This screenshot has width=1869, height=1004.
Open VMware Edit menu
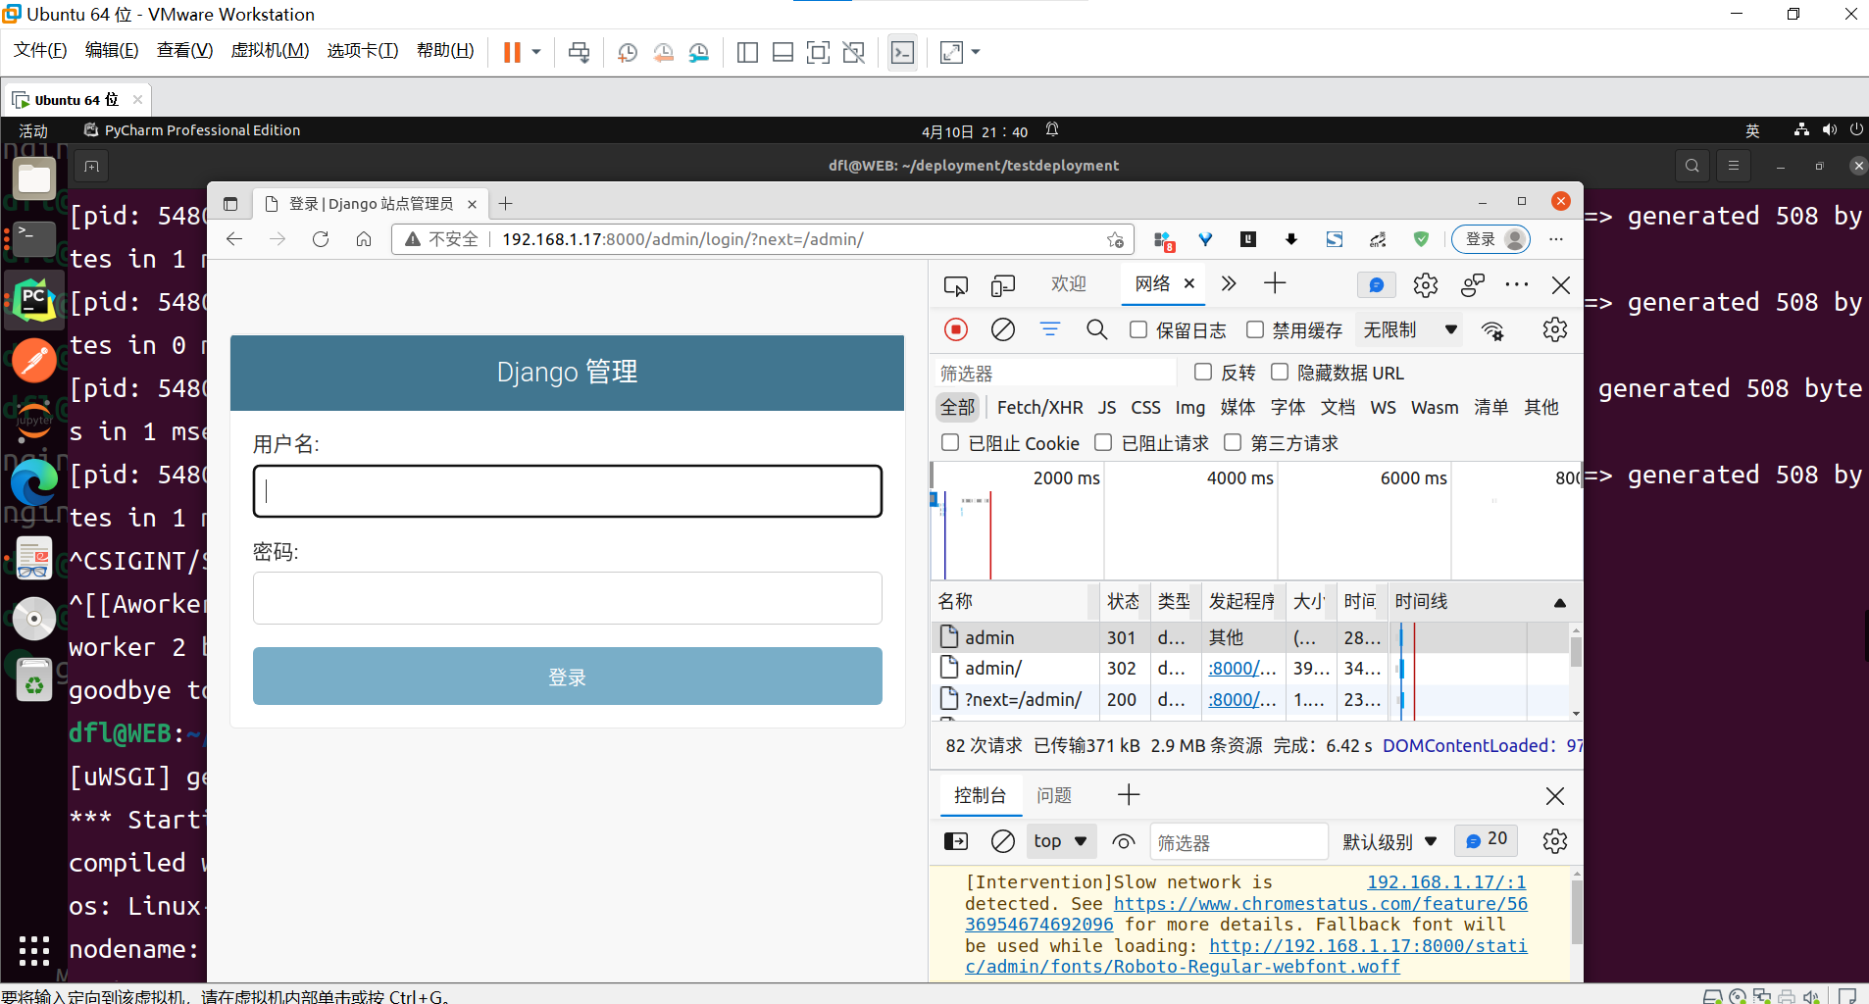(x=112, y=51)
